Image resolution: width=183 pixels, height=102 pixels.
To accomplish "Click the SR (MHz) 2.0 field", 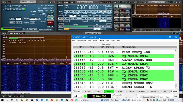I will click(40, 11).
